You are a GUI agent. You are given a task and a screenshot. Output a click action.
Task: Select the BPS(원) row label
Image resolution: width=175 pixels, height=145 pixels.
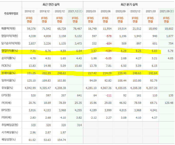pyautogui.click(x=6, y=110)
